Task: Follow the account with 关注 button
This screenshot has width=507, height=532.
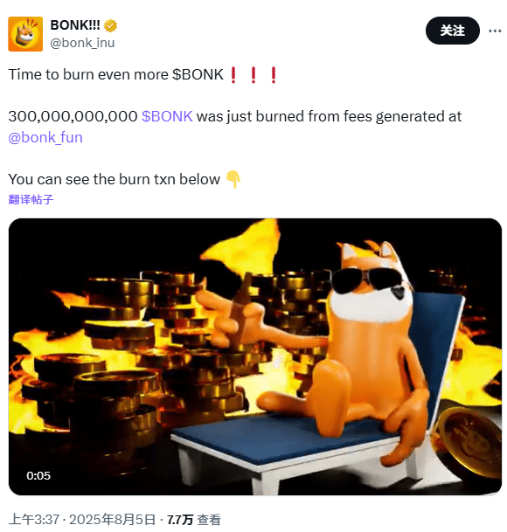Action: click(452, 31)
